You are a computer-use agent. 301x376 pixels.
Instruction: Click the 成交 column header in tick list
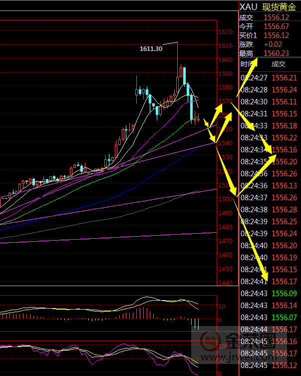[x=279, y=64]
